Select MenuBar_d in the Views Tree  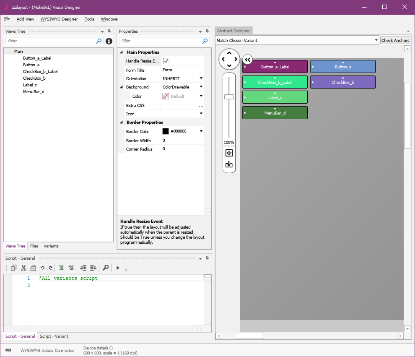point(34,91)
